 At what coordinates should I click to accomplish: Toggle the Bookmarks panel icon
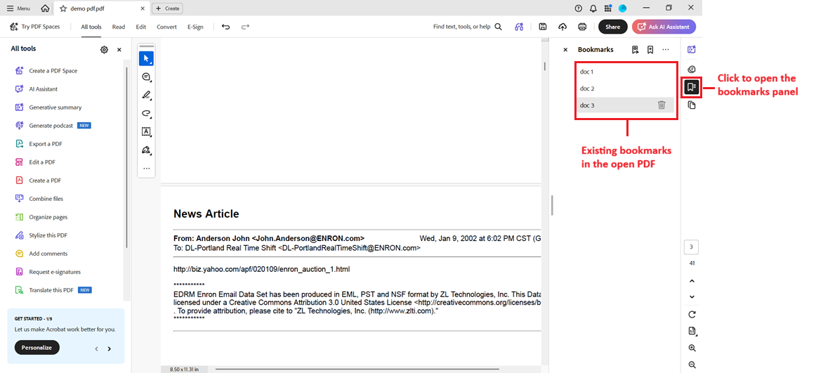692,87
